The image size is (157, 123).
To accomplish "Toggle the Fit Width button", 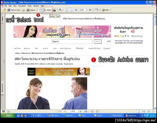I will (71, 10).
